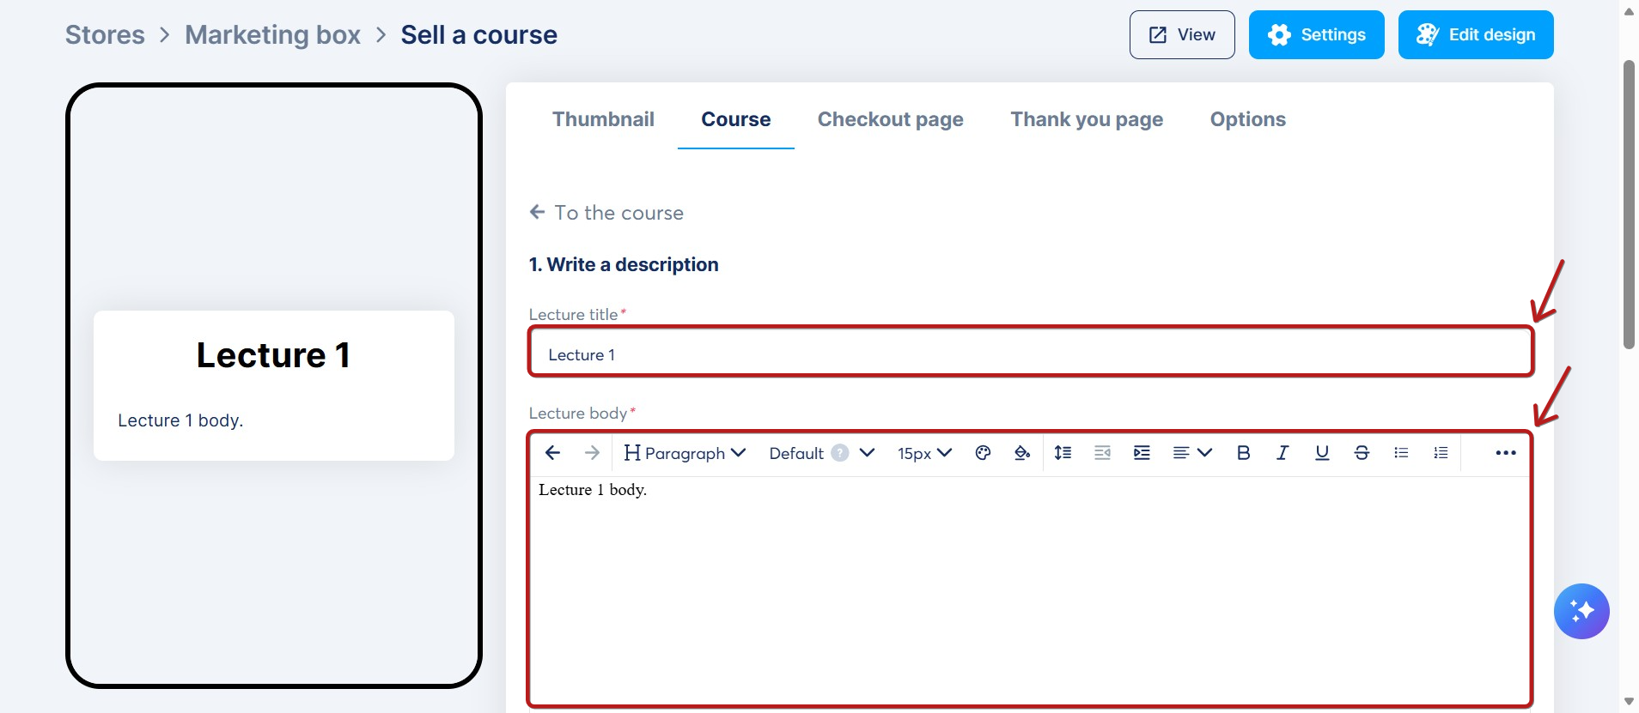Click the preview text Lecture 1 body.
Image resolution: width=1639 pixels, height=713 pixels.
coord(180,420)
